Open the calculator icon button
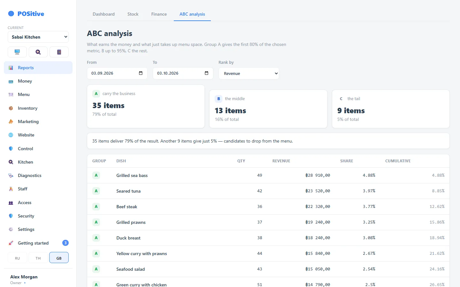 59,52
